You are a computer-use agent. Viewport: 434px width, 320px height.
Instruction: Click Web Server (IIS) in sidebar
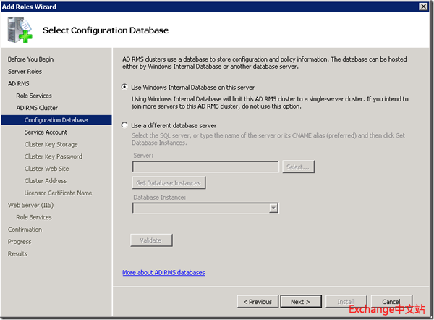pyautogui.click(x=30, y=205)
